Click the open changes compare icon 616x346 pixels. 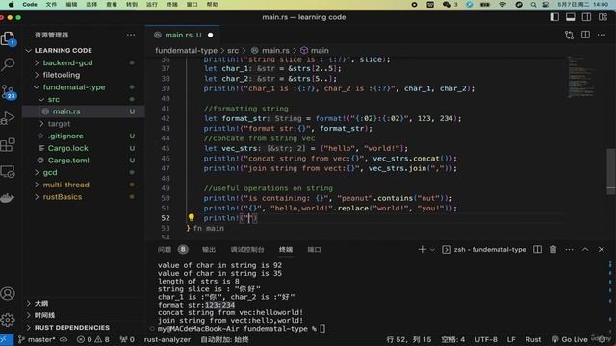click(569, 35)
